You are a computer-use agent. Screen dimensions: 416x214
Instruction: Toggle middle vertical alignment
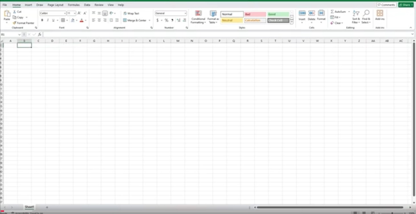point(99,13)
